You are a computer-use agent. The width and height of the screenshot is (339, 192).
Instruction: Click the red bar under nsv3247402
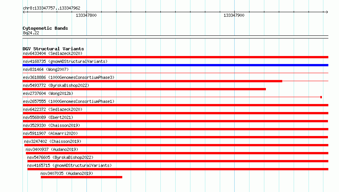point(176,145)
